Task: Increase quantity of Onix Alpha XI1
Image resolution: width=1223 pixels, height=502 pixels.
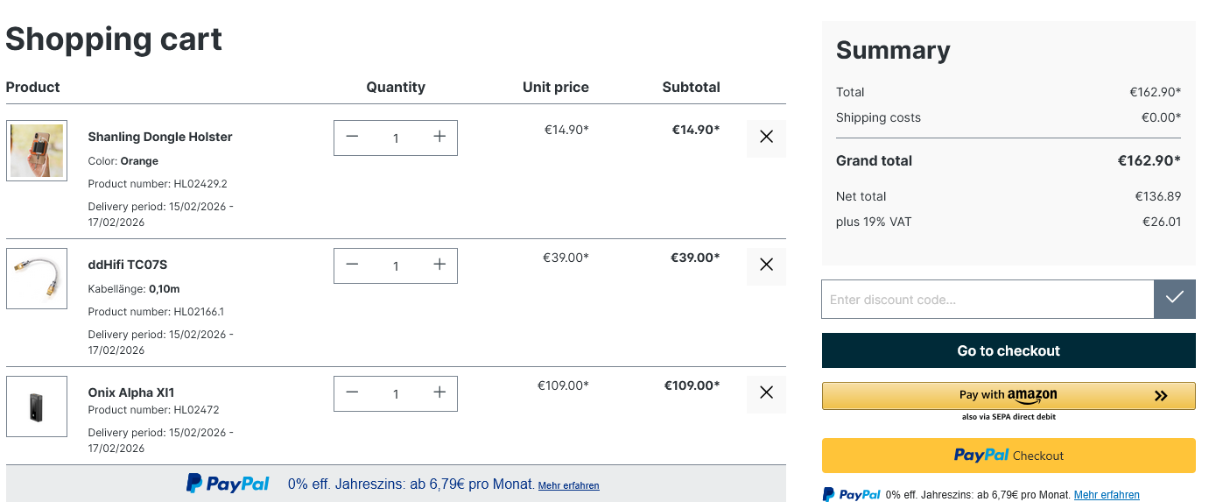Action: [439, 393]
